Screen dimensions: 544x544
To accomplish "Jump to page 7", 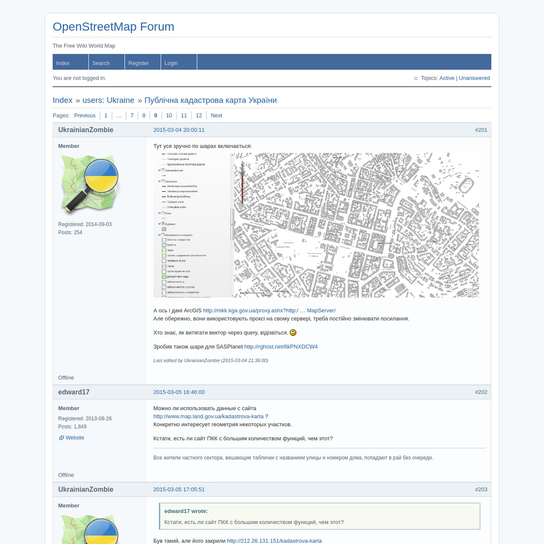I will pos(132,116).
